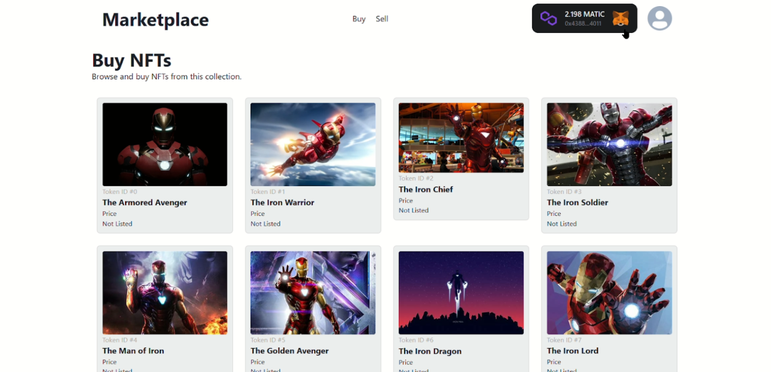The width and height of the screenshot is (771, 372).
Task: Click the Polygon network logo in wallet widget
Action: [548, 19]
